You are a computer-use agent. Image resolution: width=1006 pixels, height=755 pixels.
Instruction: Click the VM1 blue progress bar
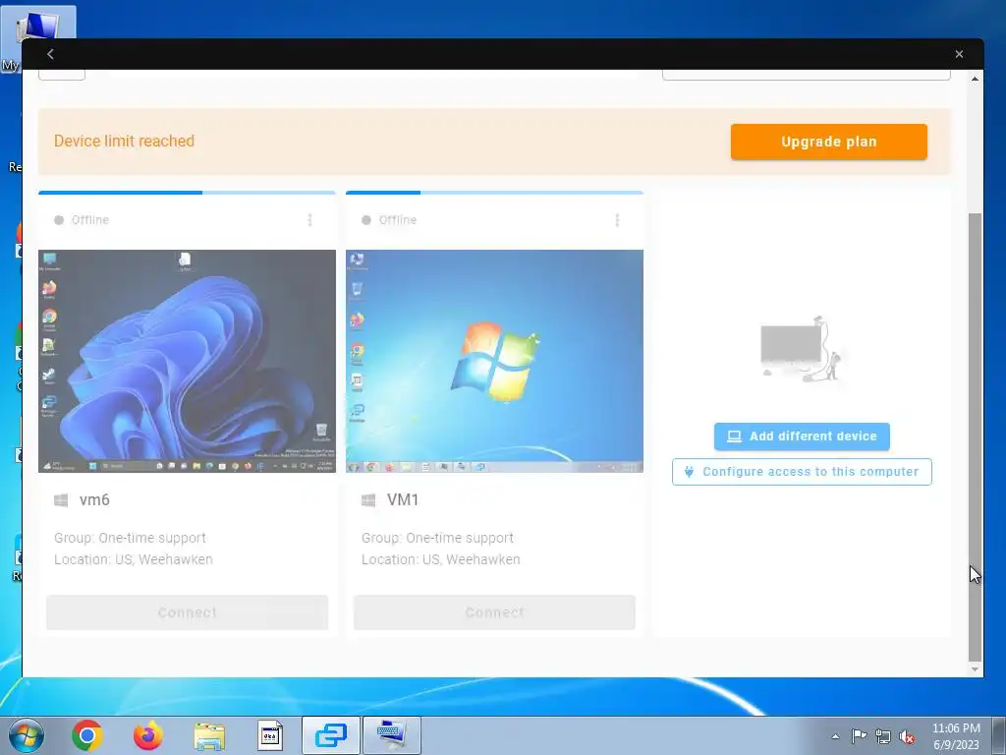pos(494,192)
